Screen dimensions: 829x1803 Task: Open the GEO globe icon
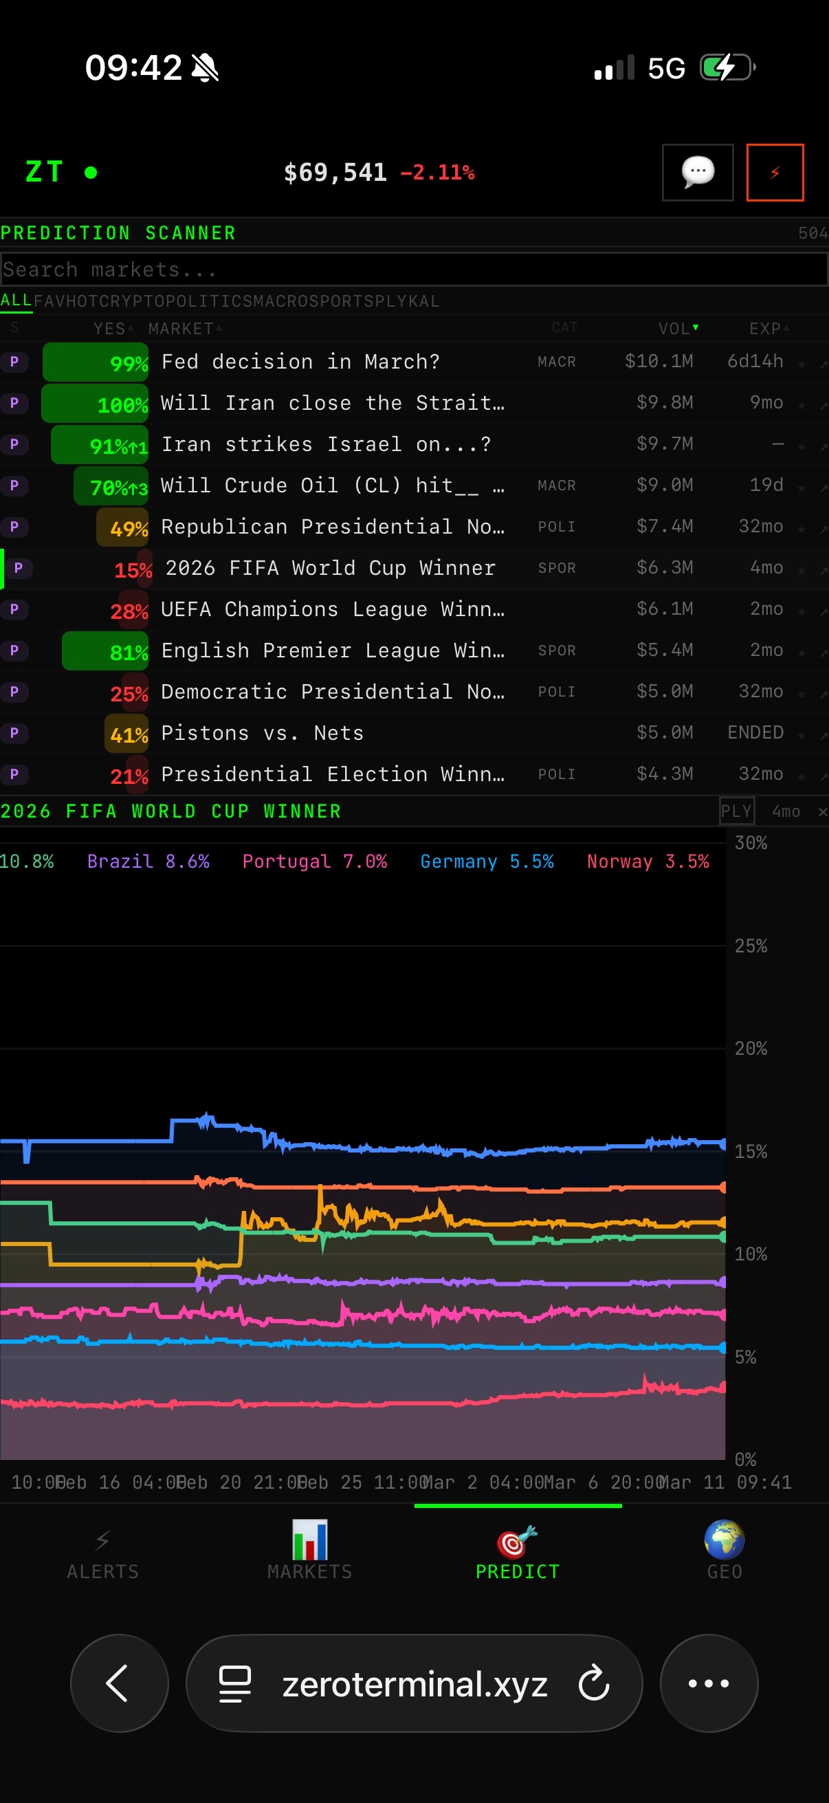(724, 1539)
